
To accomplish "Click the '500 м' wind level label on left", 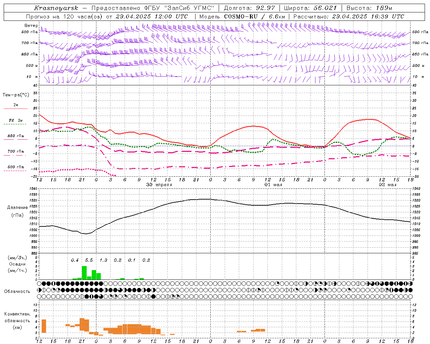I will (32, 66).
